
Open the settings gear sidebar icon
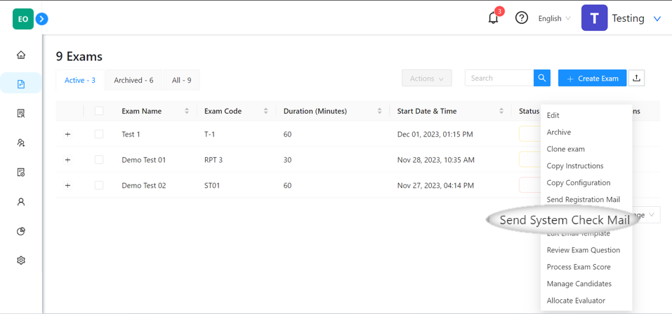point(21,260)
